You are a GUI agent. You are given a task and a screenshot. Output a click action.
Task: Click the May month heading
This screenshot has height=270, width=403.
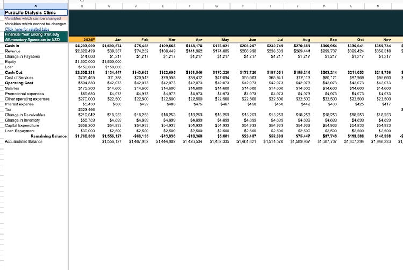click(x=217, y=40)
